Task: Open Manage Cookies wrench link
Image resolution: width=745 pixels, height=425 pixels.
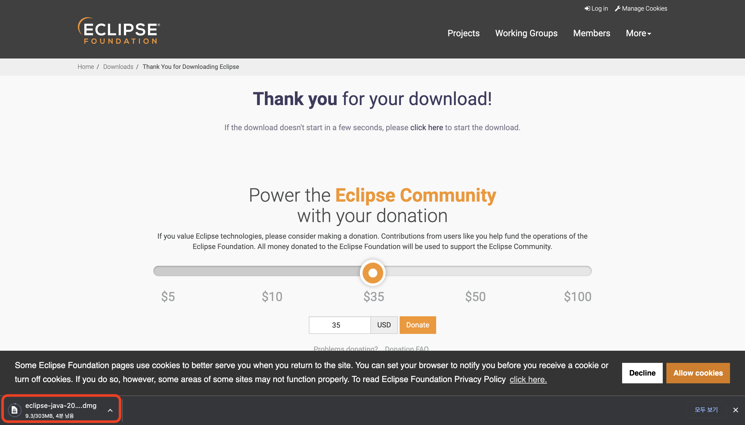Action: [x=641, y=9]
